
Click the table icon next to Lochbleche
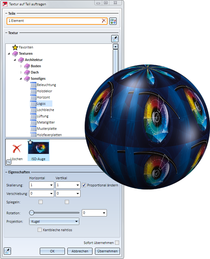pyautogui.click(x=33, y=110)
